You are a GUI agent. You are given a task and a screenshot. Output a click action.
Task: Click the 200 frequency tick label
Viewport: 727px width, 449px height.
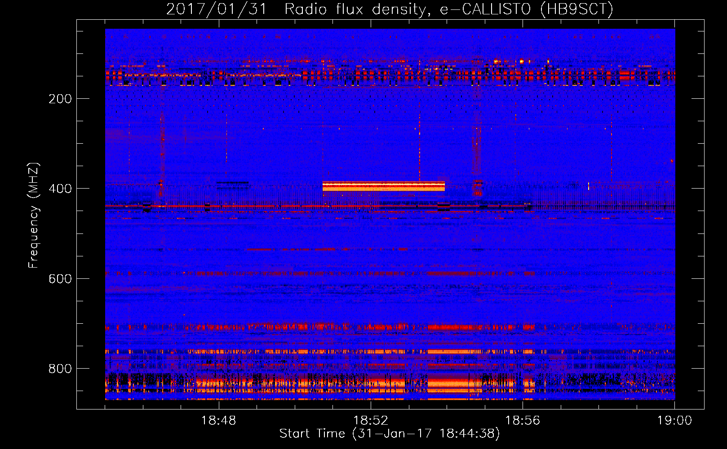60,99
